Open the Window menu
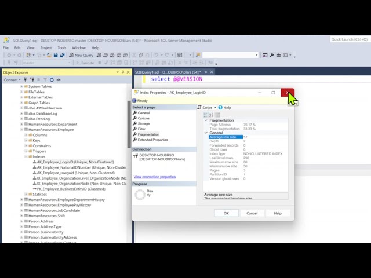The height and width of the screenshot is (278, 371). [79, 47]
